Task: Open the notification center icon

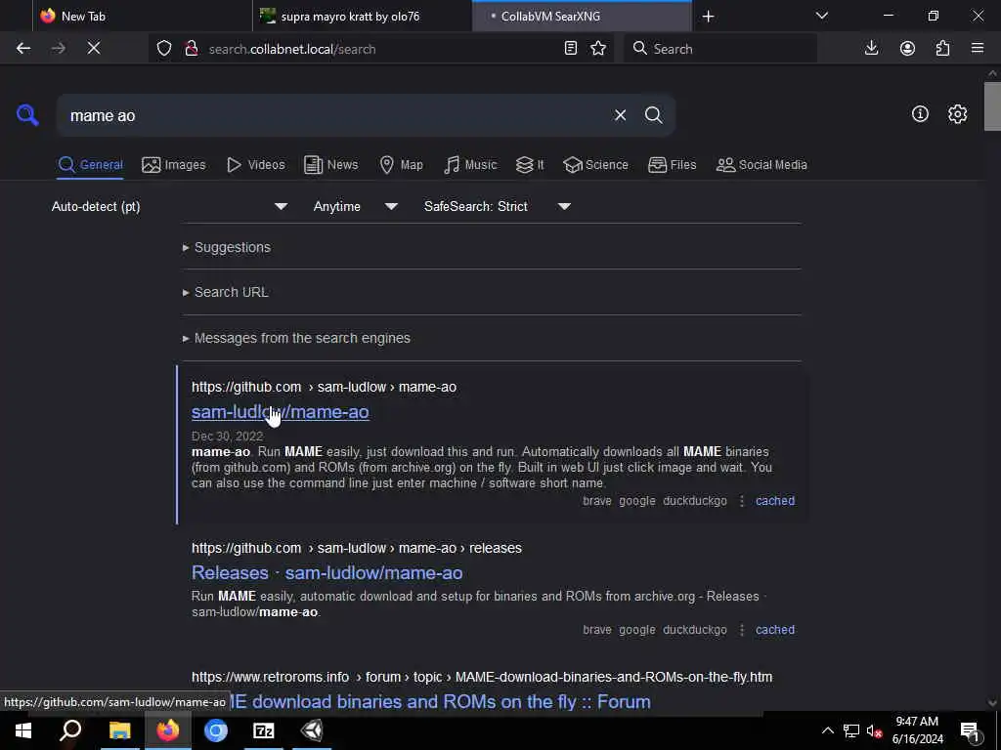Action: 970,730
